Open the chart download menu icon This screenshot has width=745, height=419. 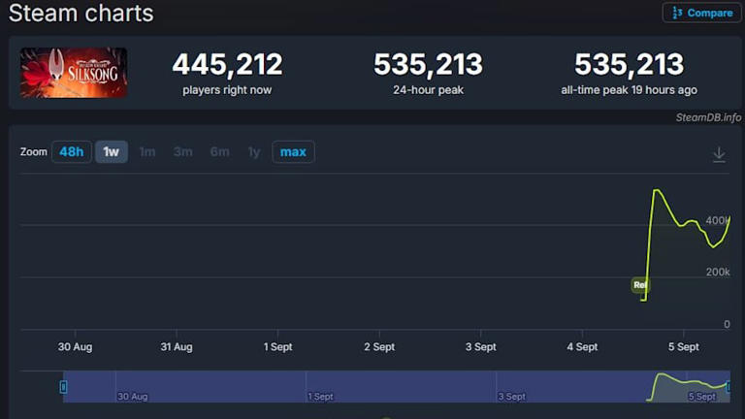(719, 154)
